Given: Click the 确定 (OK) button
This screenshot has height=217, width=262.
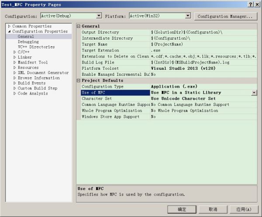Looking at the screenshot, I should coord(183,209).
